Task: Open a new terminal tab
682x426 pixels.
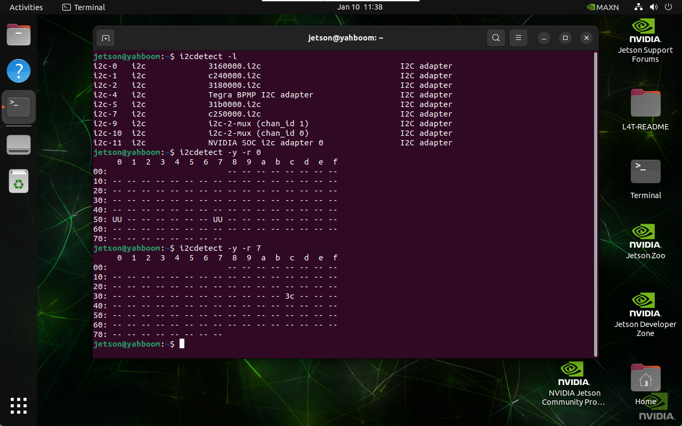Action: pos(105,38)
